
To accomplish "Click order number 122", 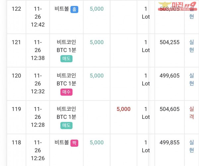I will click(x=16, y=9).
